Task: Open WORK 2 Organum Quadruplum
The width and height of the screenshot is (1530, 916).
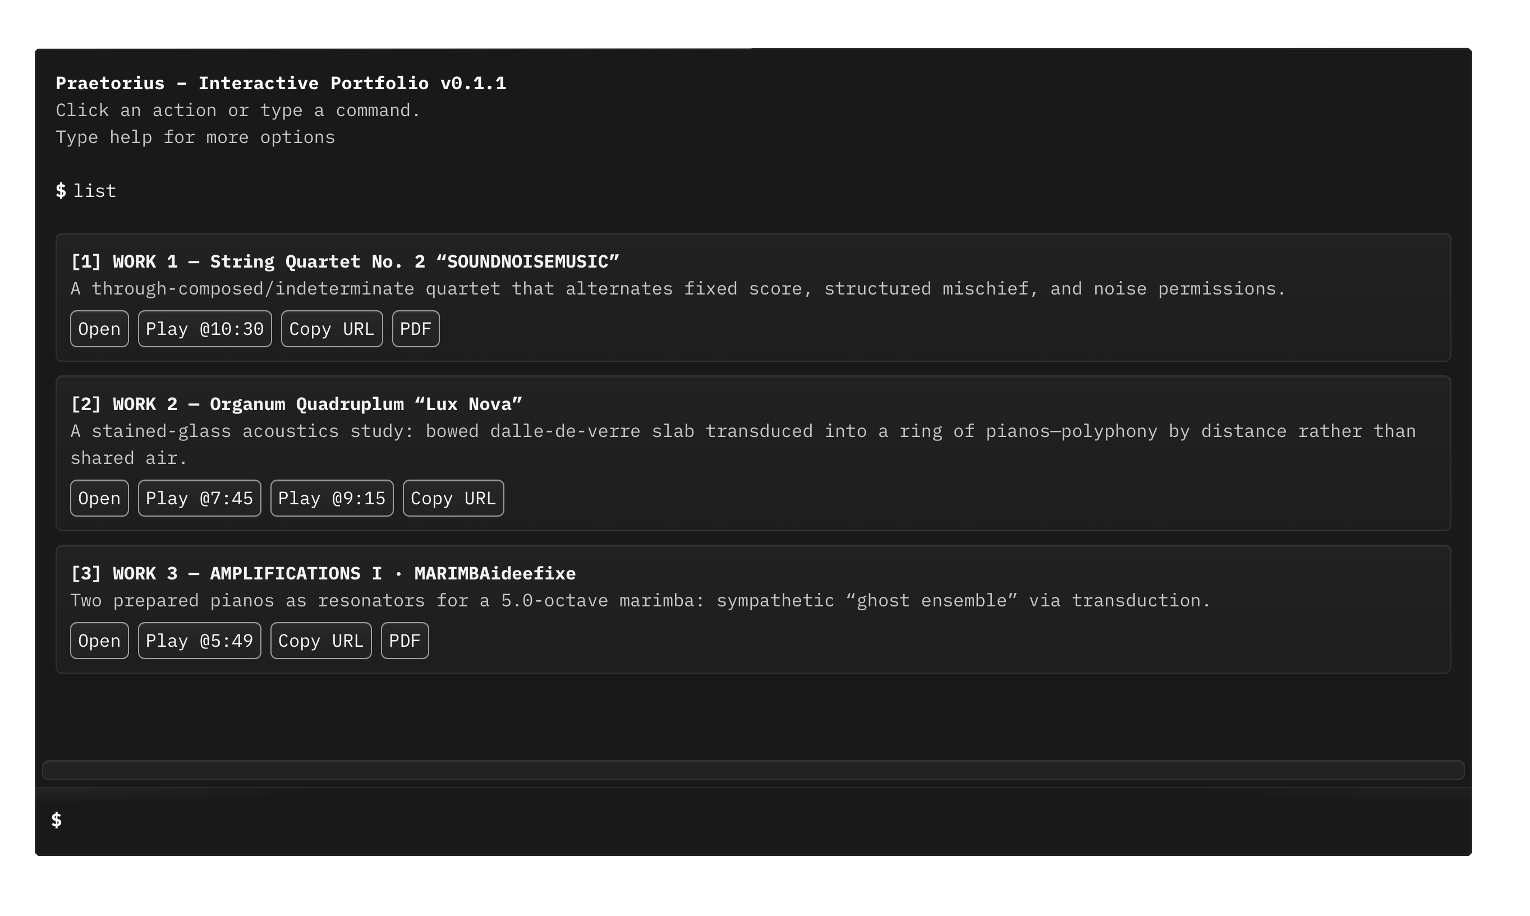Action: (99, 498)
